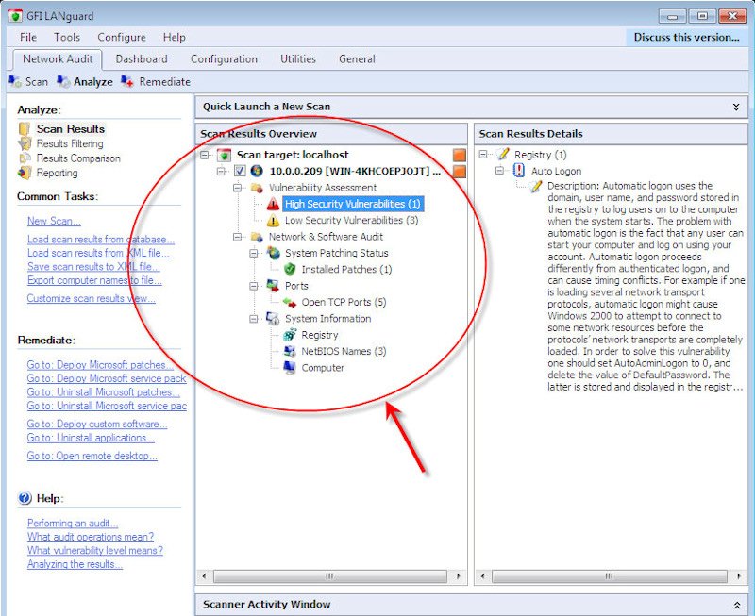Open the Configure menu
This screenshot has width=755, height=616.
tap(122, 37)
